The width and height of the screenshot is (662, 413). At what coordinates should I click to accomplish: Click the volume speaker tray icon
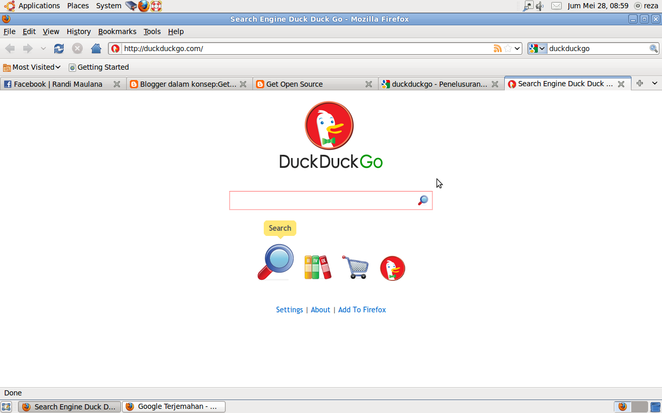[540, 6]
